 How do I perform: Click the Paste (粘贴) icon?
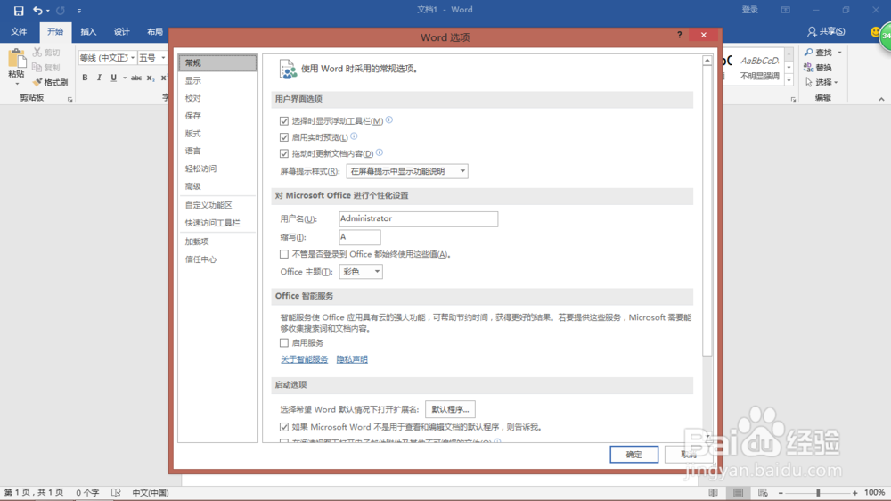coord(16,59)
